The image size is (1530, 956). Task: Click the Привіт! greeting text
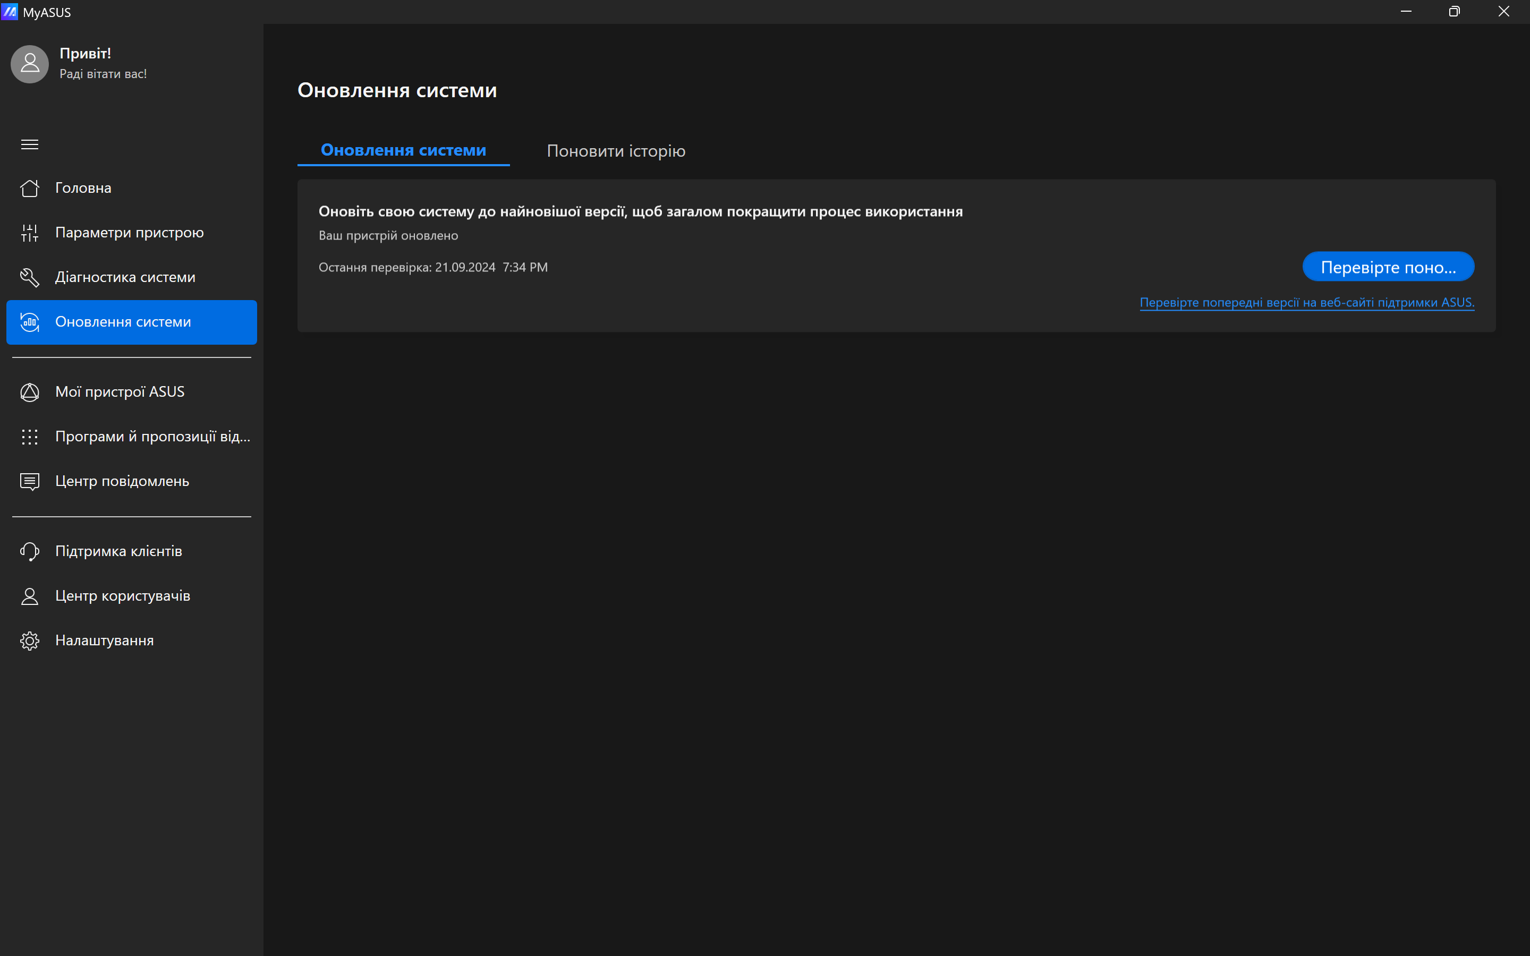click(86, 54)
